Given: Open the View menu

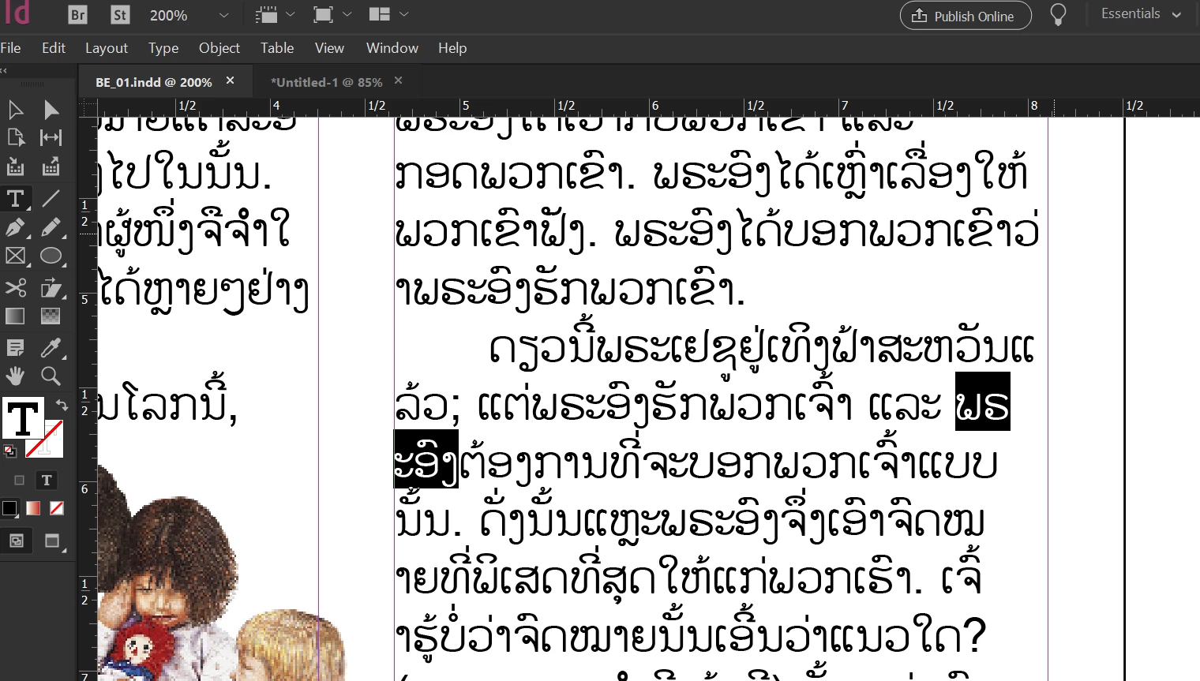Looking at the screenshot, I should pyautogui.click(x=329, y=48).
